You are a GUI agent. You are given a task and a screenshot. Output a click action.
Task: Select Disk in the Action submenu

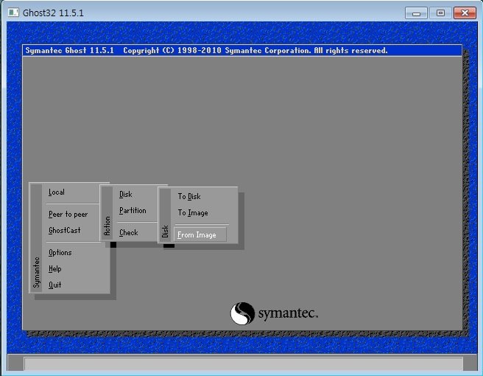coord(126,195)
